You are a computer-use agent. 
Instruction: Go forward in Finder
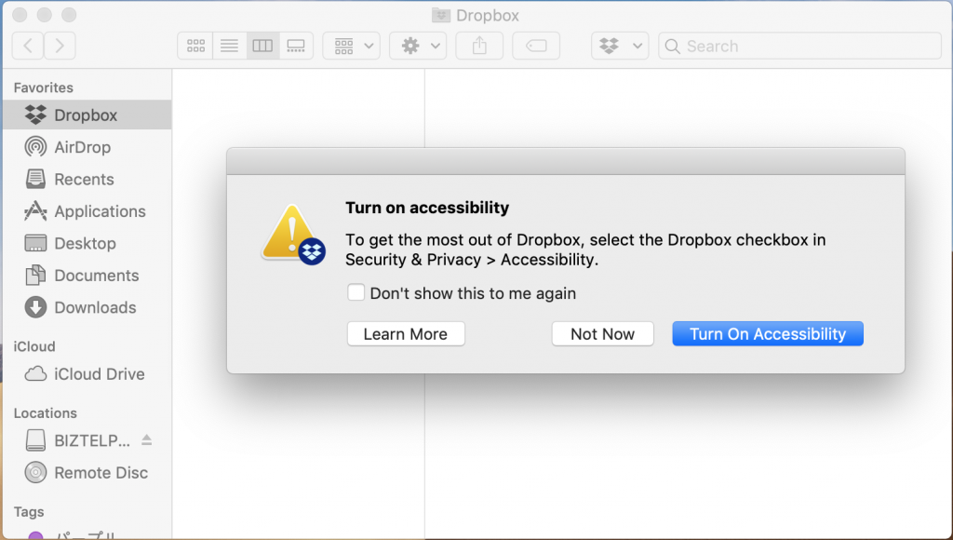pyautogui.click(x=60, y=46)
